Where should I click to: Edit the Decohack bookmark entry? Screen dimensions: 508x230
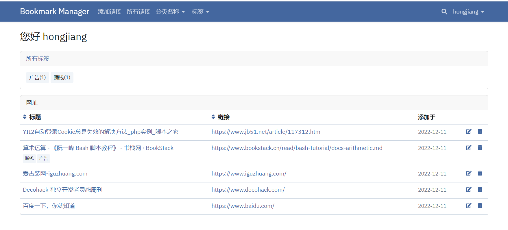click(469, 189)
